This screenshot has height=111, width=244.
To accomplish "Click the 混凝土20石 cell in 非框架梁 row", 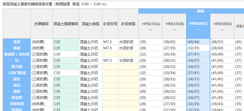I will pos(91,104).
